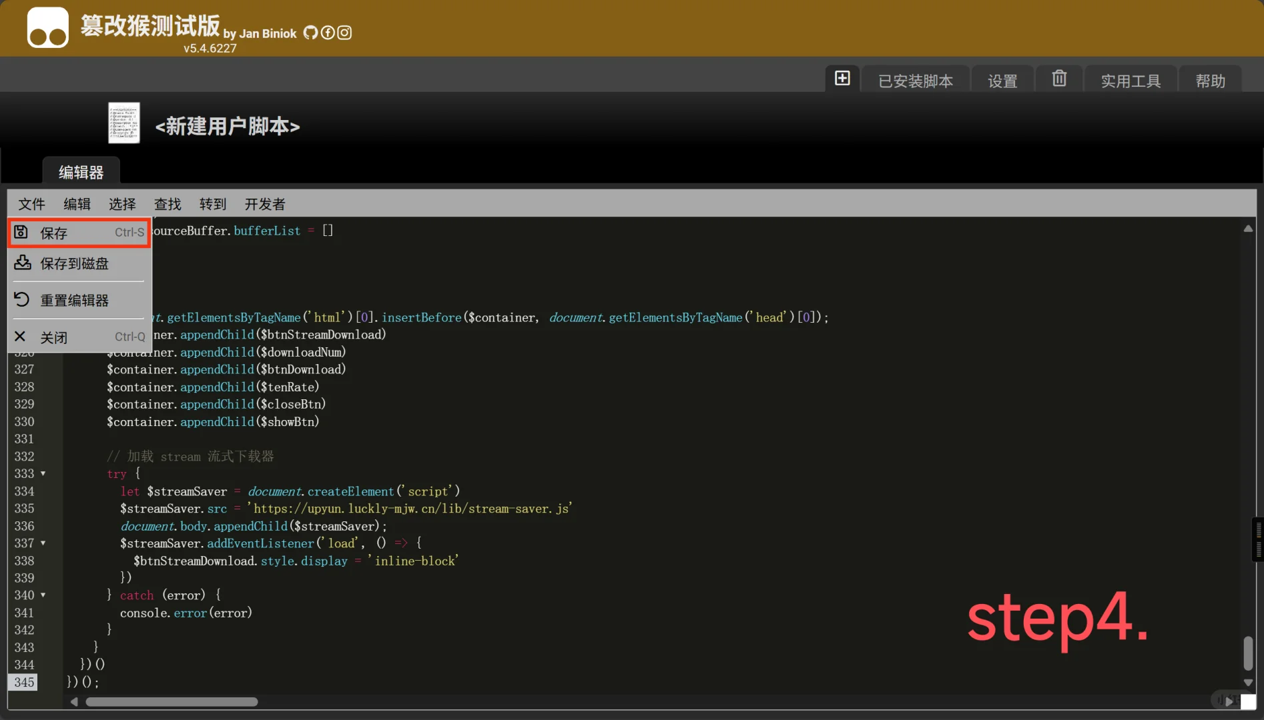Click line number 345 in gutter
Image resolution: width=1264 pixels, height=720 pixels.
coord(24,682)
